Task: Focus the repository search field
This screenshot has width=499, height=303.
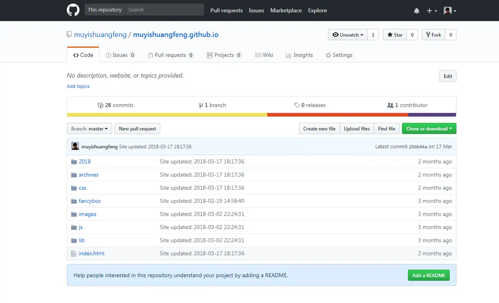Action: click(164, 10)
